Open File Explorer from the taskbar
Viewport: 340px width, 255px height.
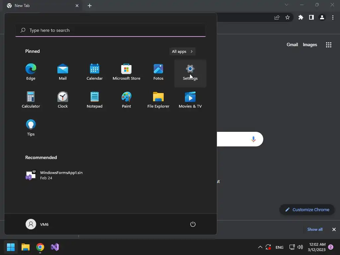(x=25, y=247)
